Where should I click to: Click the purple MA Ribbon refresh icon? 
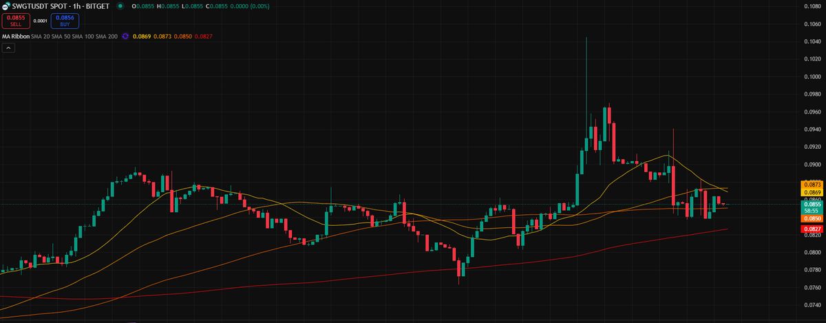coord(125,35)
